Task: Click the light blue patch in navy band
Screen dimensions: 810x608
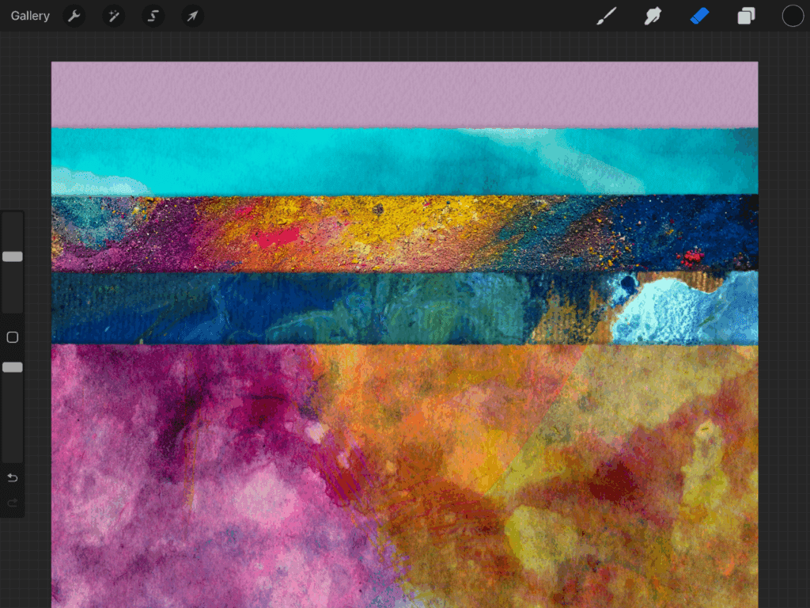Action: [x=672, y=313]
